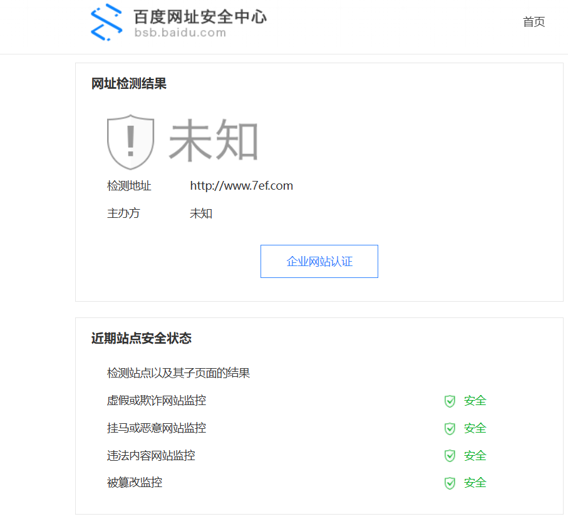Click the 安全 label next to 虚假或欺诈网站监控
This screenshot has height=519, width=568.
pyautogui.click(x=474, y=401)
